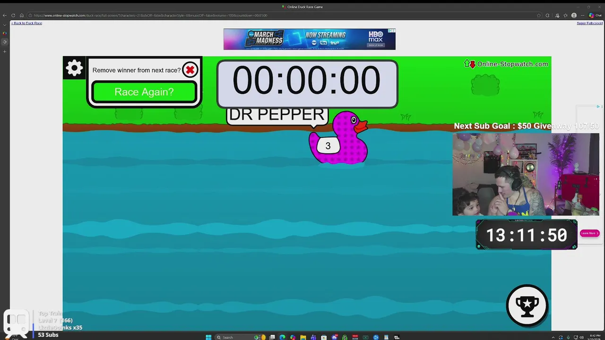
Task: Open the Copilot Chat button
Action: (595, 16)
